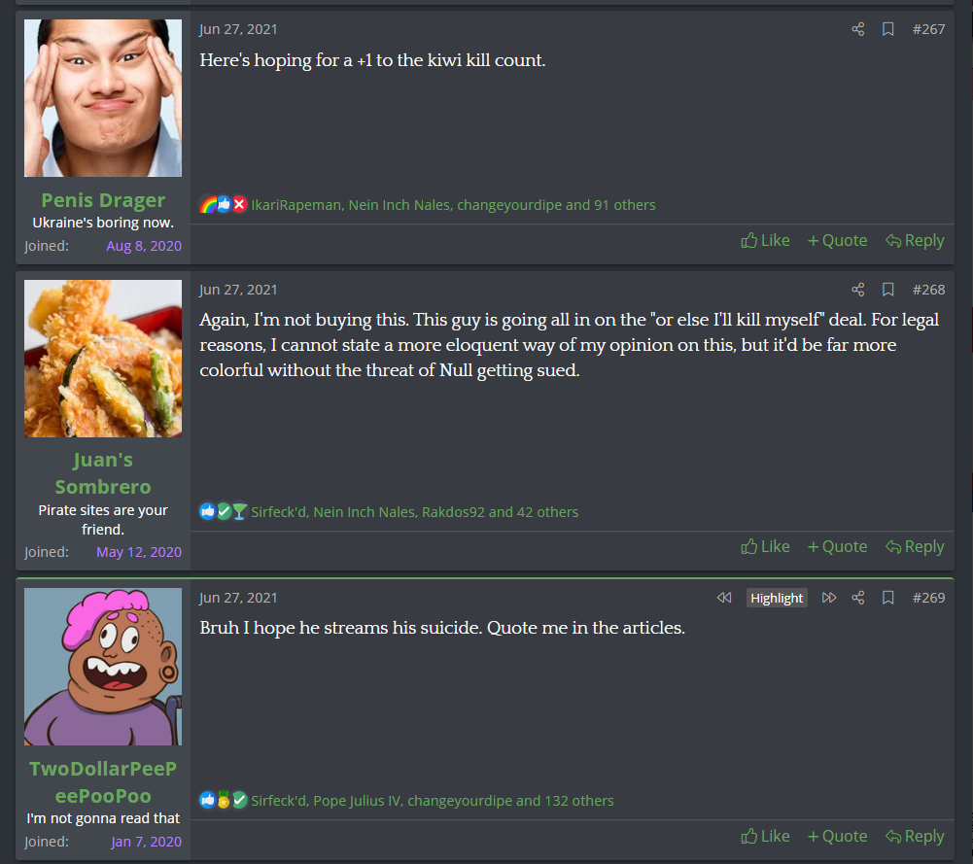Click share icon on post #268

pos(857,290)
